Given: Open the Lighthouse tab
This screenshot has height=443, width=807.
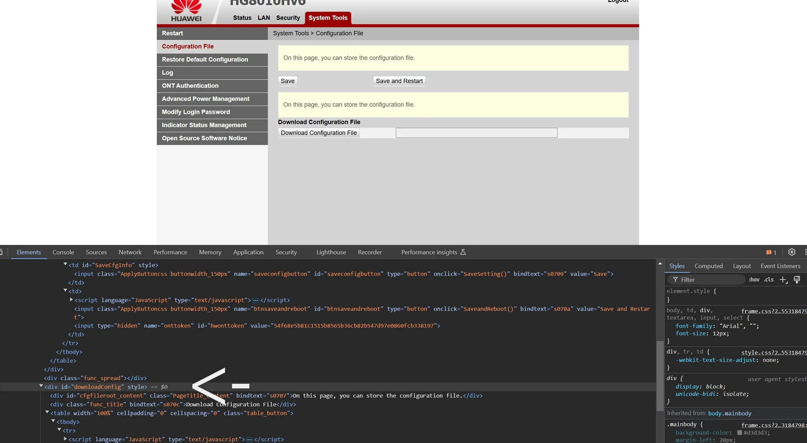Looking at the screenshot, I should point(331,252).
